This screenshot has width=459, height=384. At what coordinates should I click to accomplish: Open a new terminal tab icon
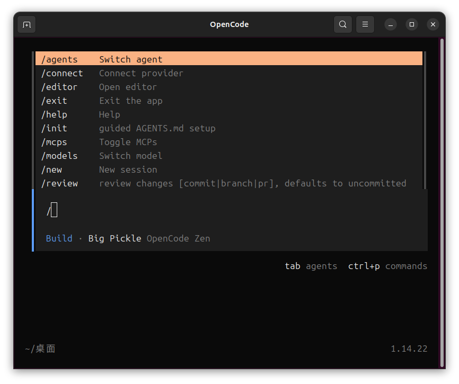27,24
